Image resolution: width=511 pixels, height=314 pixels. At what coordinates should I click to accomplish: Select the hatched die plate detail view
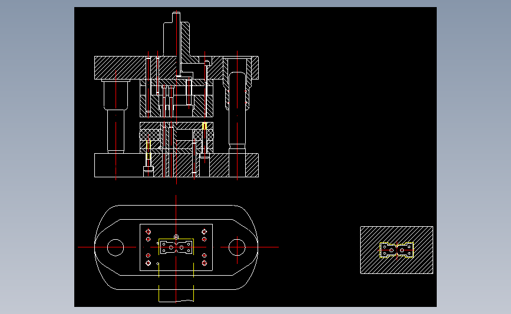(x=397, y=250)
